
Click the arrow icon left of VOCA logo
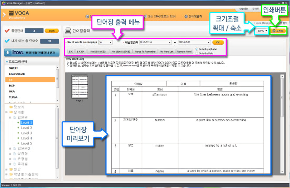pos(4,14)
